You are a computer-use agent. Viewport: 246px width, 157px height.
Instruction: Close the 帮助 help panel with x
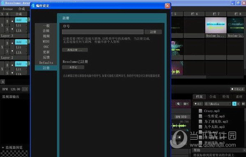click(244, 150)
